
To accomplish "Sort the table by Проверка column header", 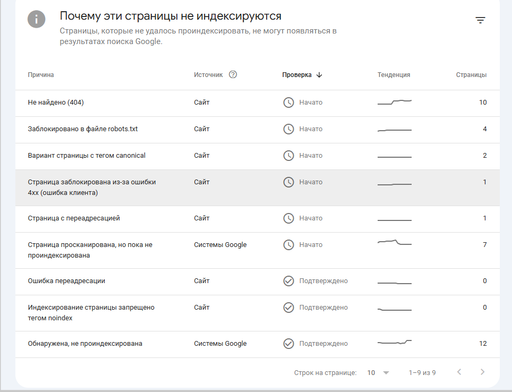I will coord(296,75).
